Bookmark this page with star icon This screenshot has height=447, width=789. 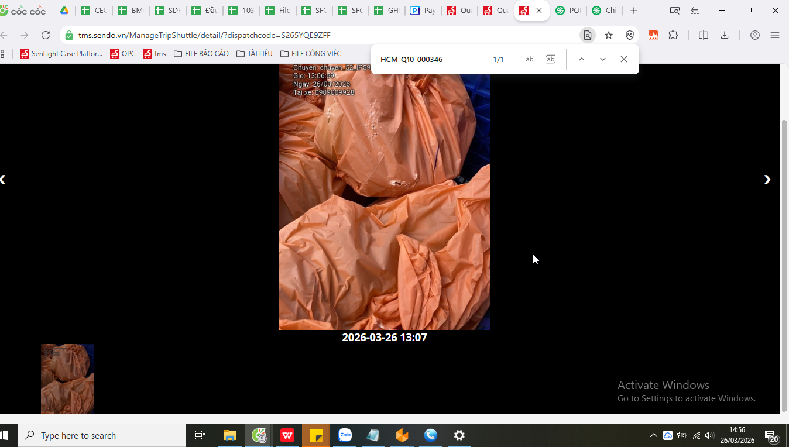point(609,35)
